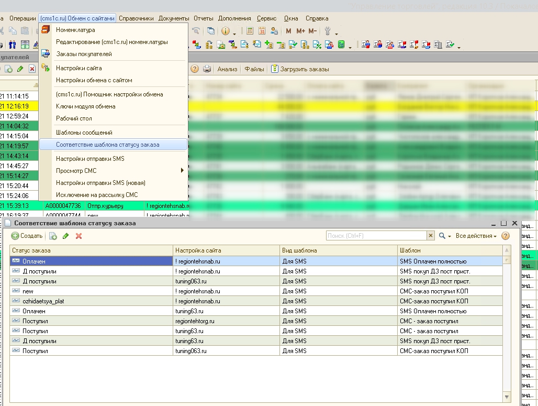The image size is (538, 406).
Task: Click the M+ memory button
Action: click(300, 31)
